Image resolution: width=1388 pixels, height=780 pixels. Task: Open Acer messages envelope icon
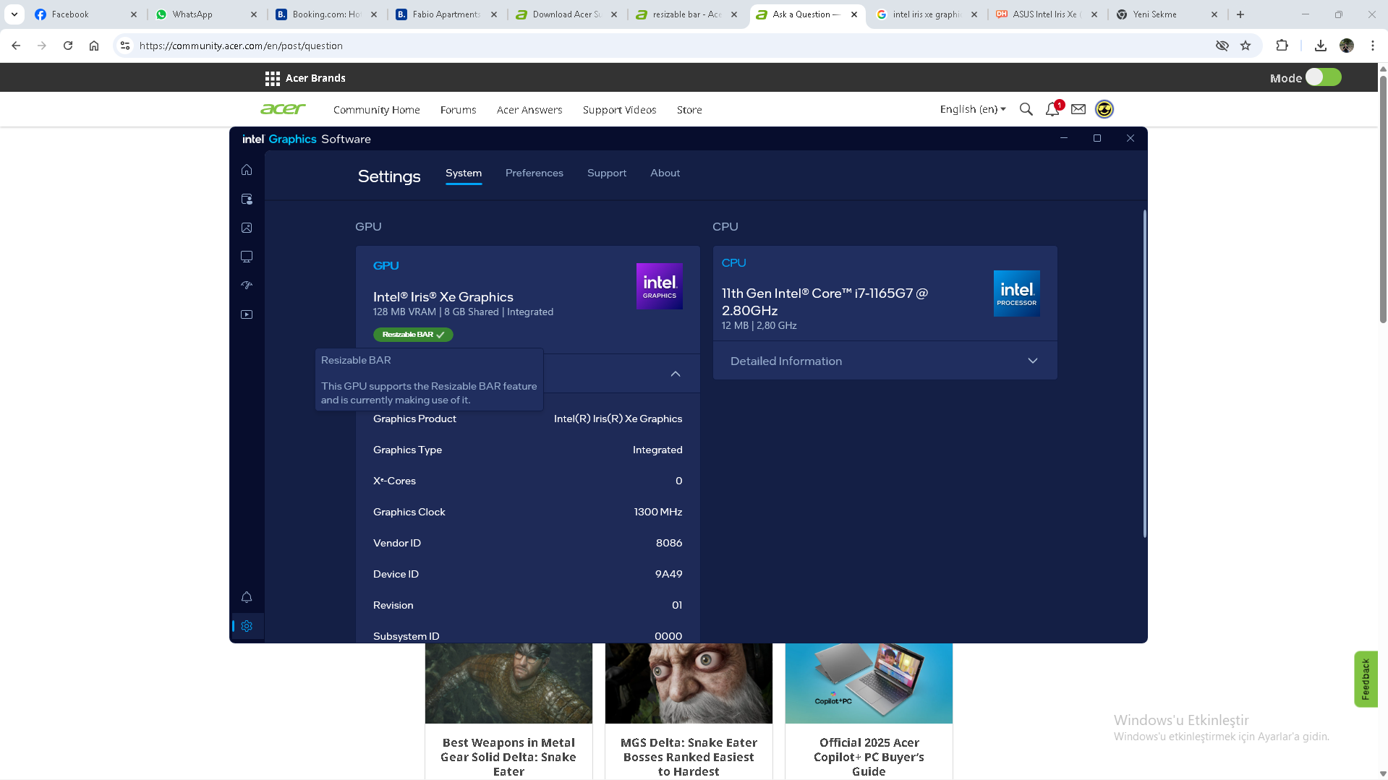point(1078,109)
